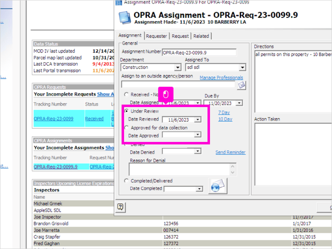The image size is (332, 249).
Task: Open the Date Denied date picker arrow
Action: [x=197, y=151]
